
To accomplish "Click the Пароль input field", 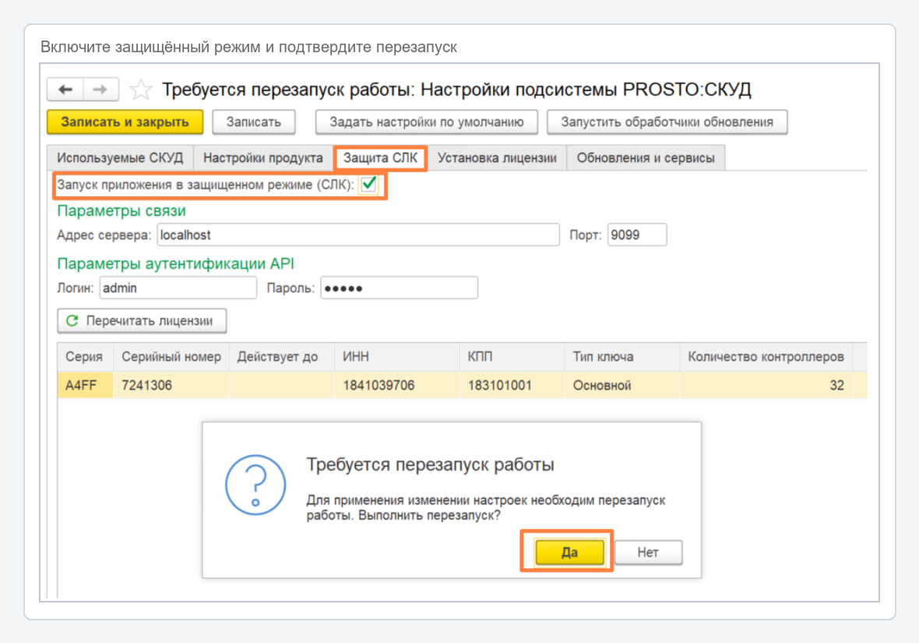I will 399,288.
